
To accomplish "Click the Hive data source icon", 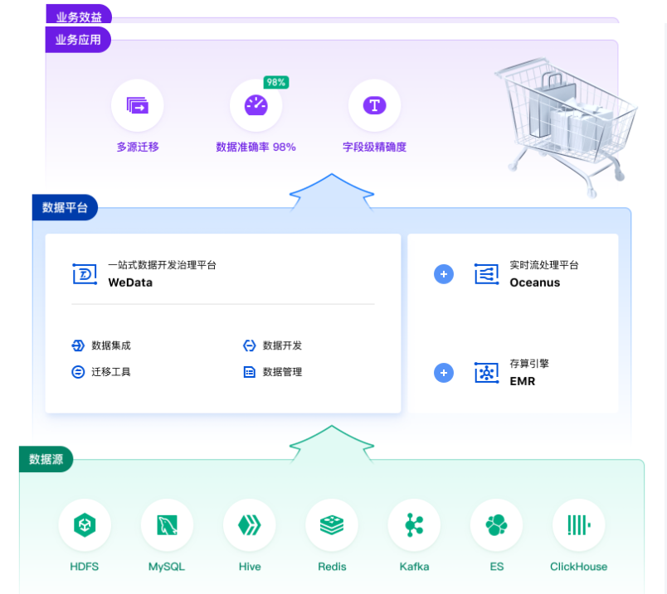I will click(249, 525).
